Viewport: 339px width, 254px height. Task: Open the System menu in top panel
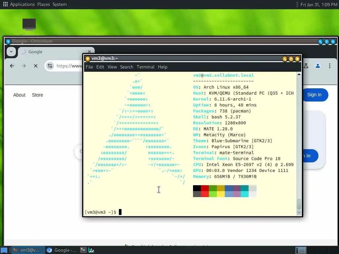click(x=60, y=4)
